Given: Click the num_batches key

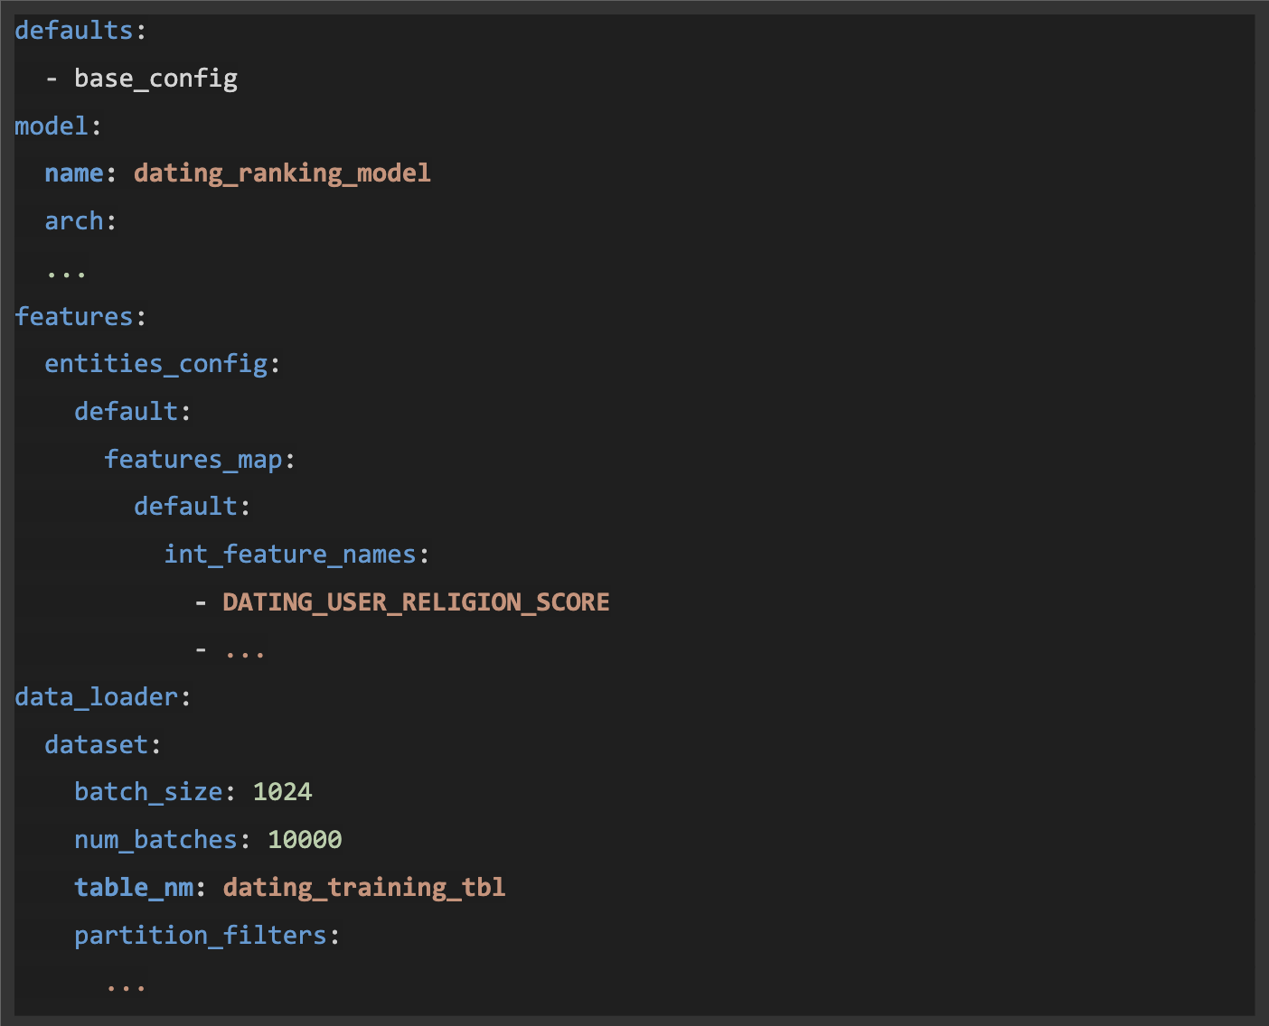Looking at the screenshot, I should pyautogui.click(x=155, y=840).
